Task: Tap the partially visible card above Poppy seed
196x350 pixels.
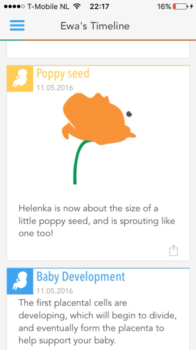Action: [98, 50]
